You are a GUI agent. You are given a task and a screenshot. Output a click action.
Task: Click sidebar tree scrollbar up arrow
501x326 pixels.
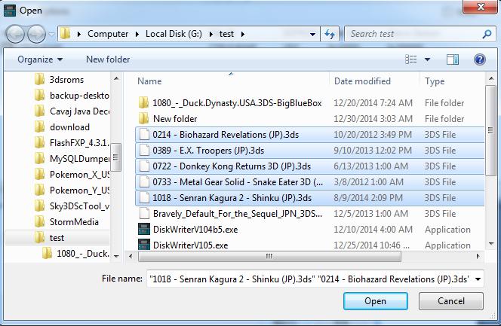pyautogui.click(x=116, y=78)
